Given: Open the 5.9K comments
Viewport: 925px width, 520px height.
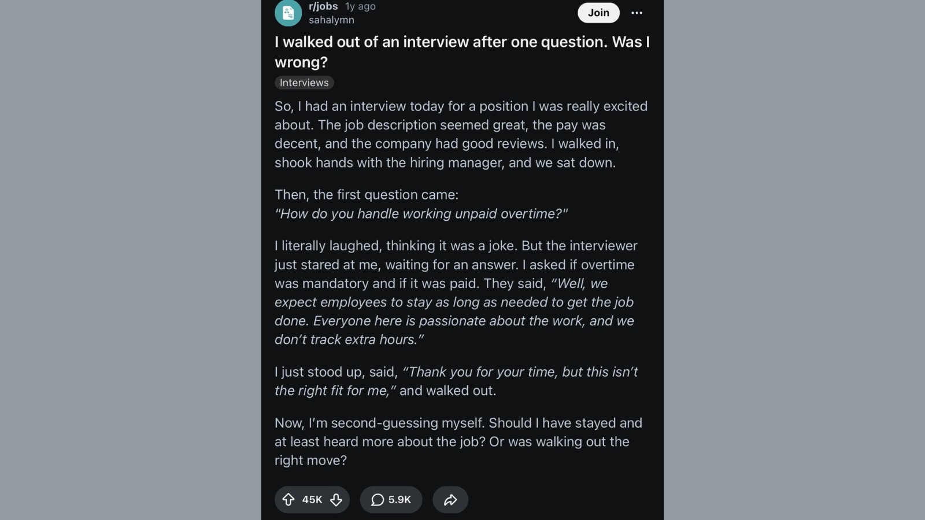Looking at the screenshot, I should (391, 500).
